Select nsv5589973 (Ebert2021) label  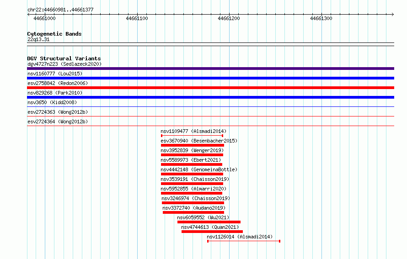(191, 160)
